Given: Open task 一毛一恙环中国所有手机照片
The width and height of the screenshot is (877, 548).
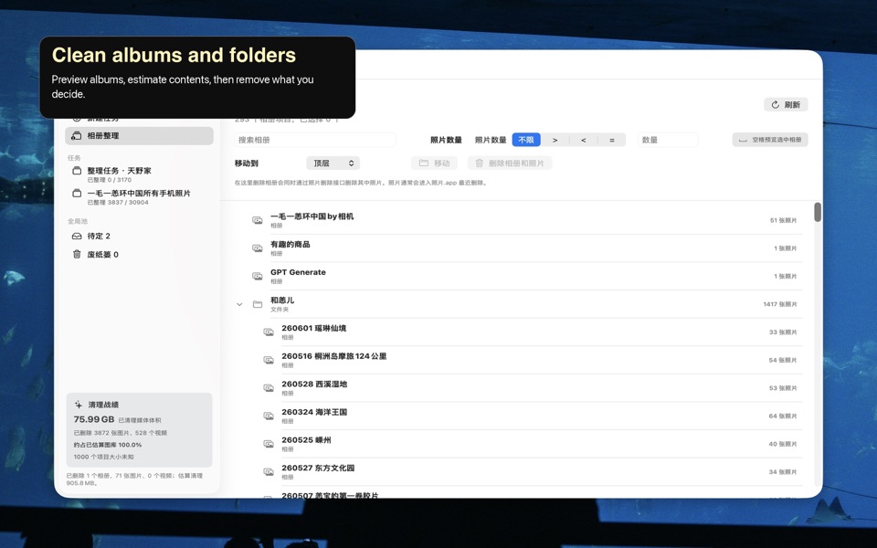Looking at the screenshot, I should pyautogui.click(x=139, y=197).
